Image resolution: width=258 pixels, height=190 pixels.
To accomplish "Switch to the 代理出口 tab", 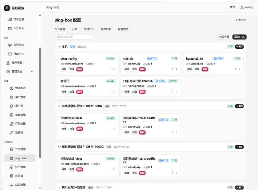I will pos(89,29).
